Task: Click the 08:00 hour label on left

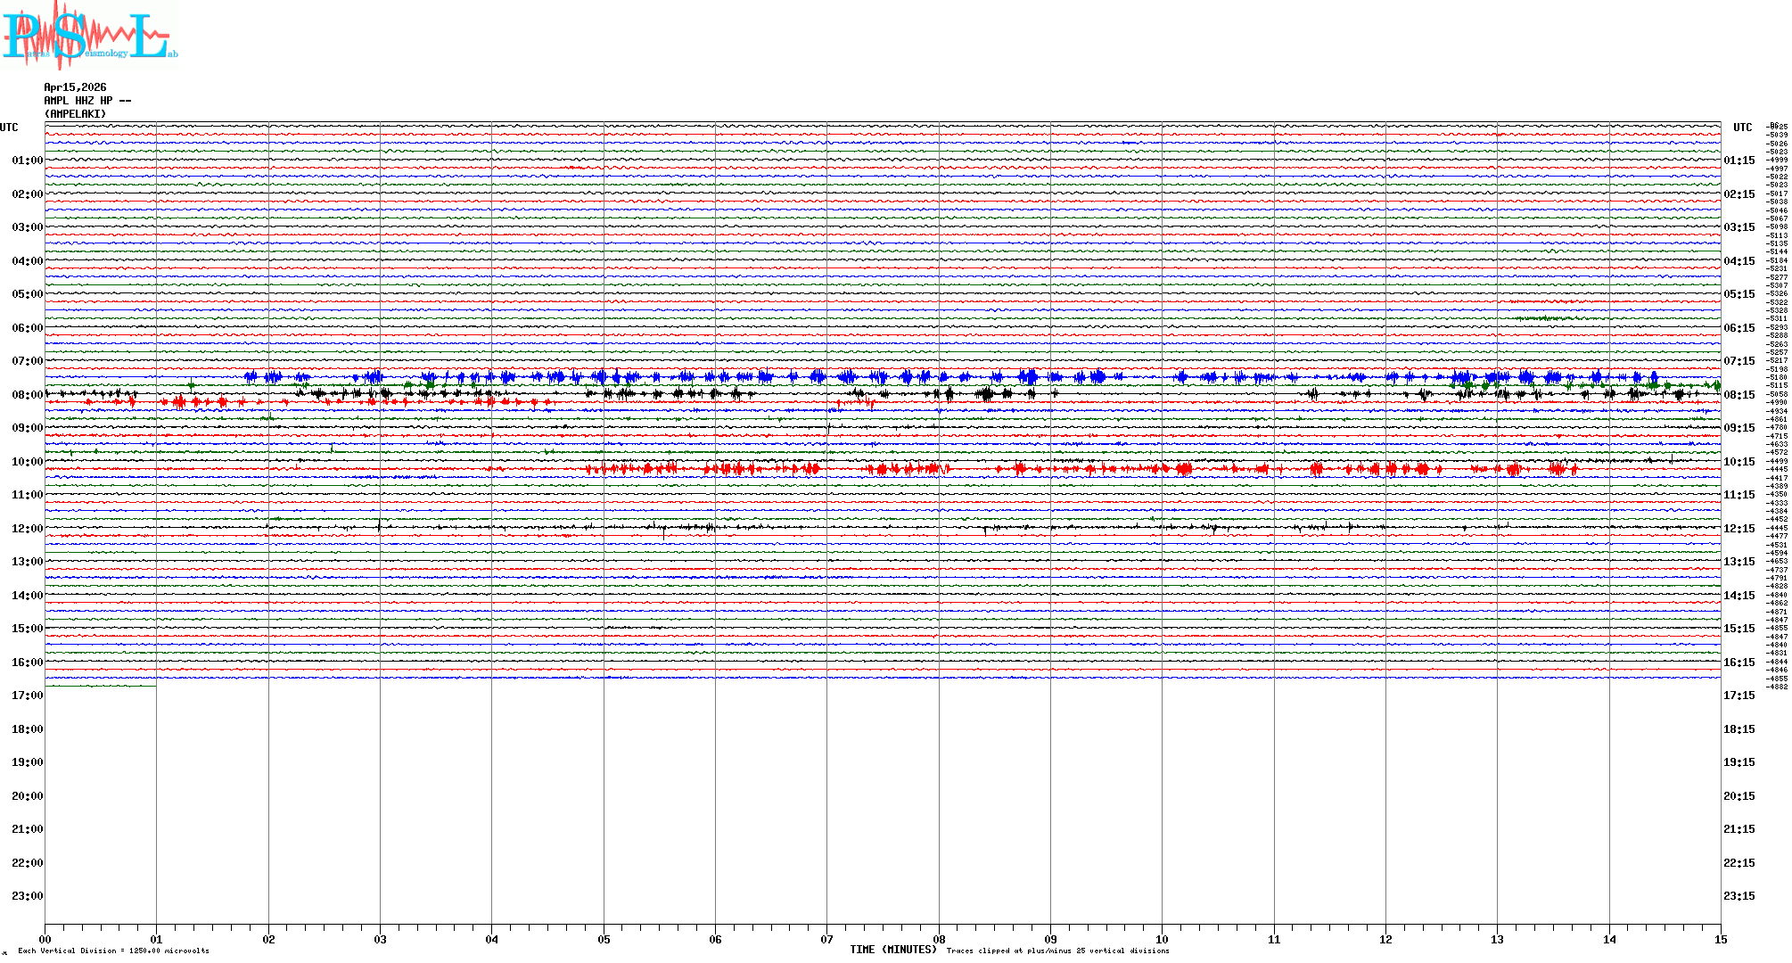Action: [27, 395]
